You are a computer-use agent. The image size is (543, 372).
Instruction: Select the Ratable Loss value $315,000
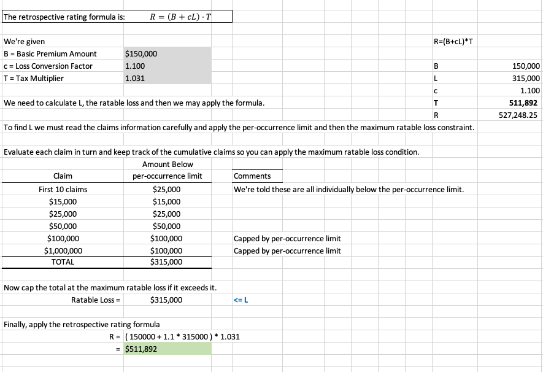(166, 300)
